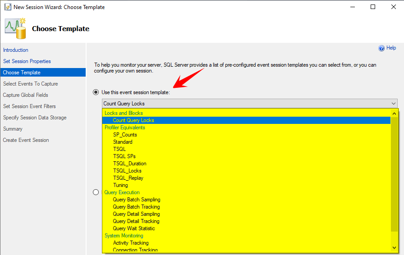The height and width of the screenshot is (255, 404).
Task: Minimize the New Session Wizard window
Action: pyautogui.click(x=353, y=7)
